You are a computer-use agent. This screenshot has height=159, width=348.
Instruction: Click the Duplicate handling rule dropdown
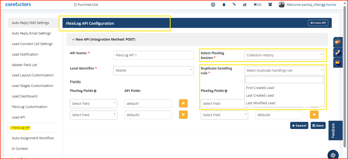point(284,71)
